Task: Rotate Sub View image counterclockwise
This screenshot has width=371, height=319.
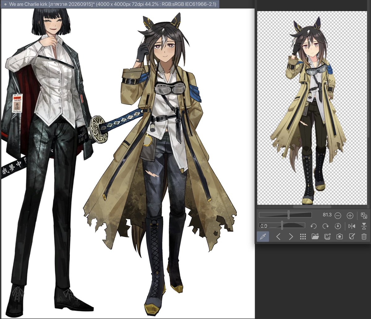Action: point(313,226)
